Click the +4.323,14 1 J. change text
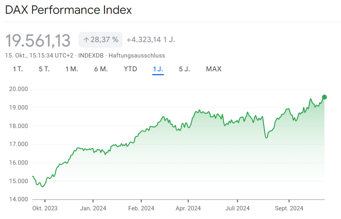 tap(151, 40)
